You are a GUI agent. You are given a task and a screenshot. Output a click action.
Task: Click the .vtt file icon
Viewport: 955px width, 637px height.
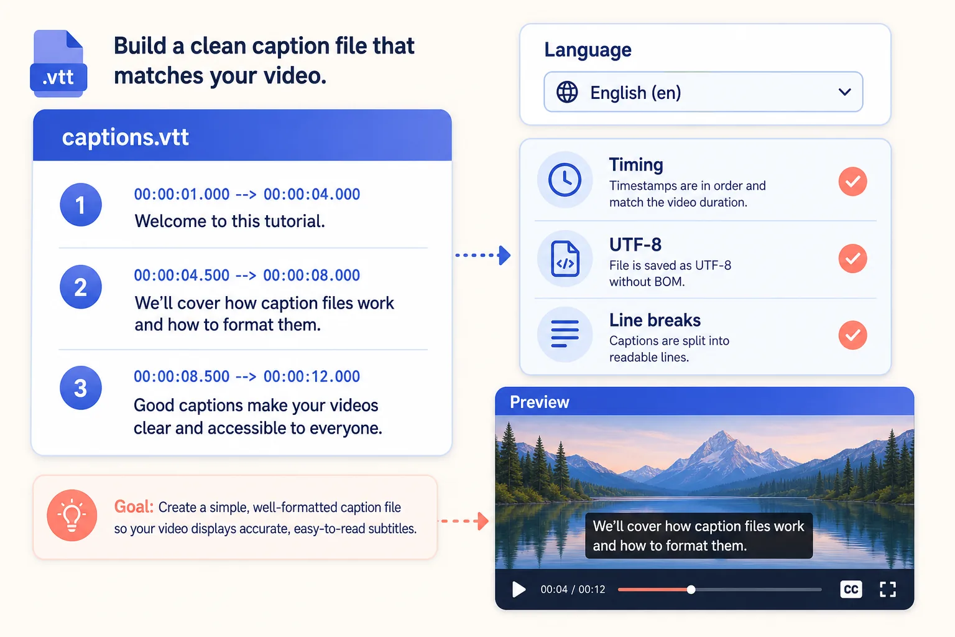coord(58,63)
